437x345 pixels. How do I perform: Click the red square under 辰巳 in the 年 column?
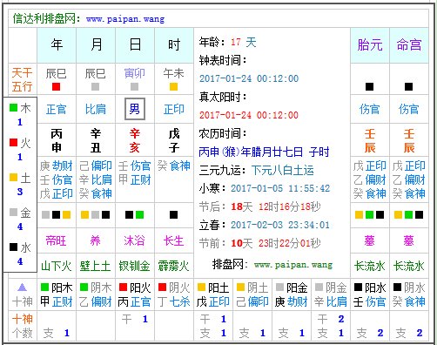[x=56, y=86]
